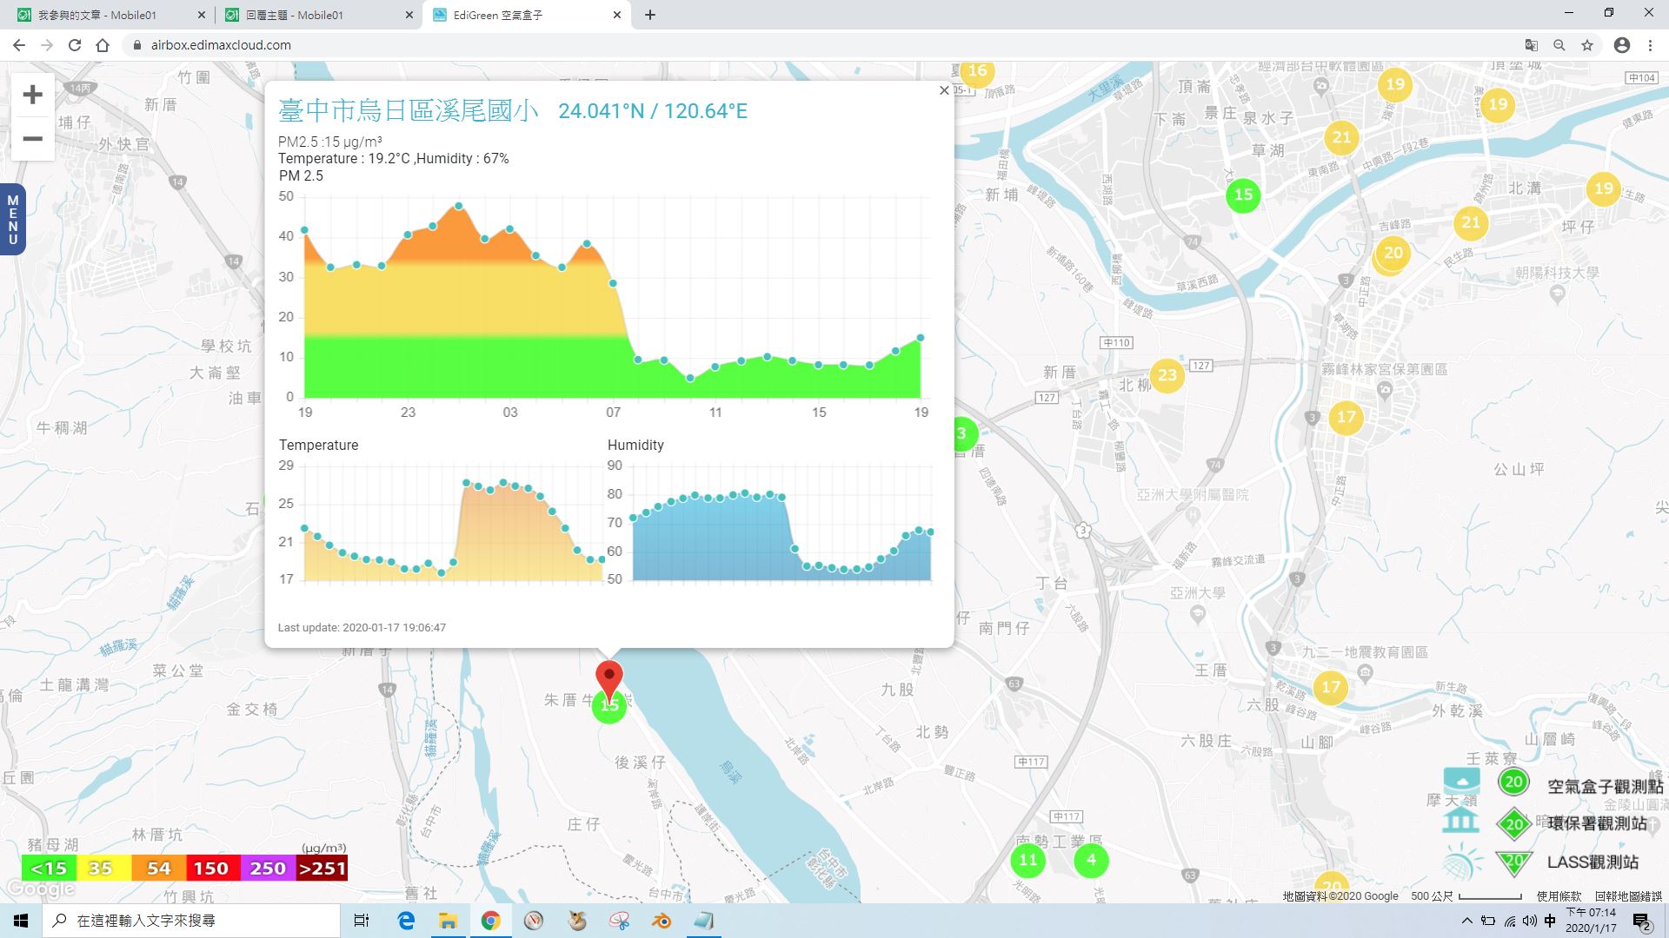
Task: Zoom out the map with minus button
Action: coord(32,139)
